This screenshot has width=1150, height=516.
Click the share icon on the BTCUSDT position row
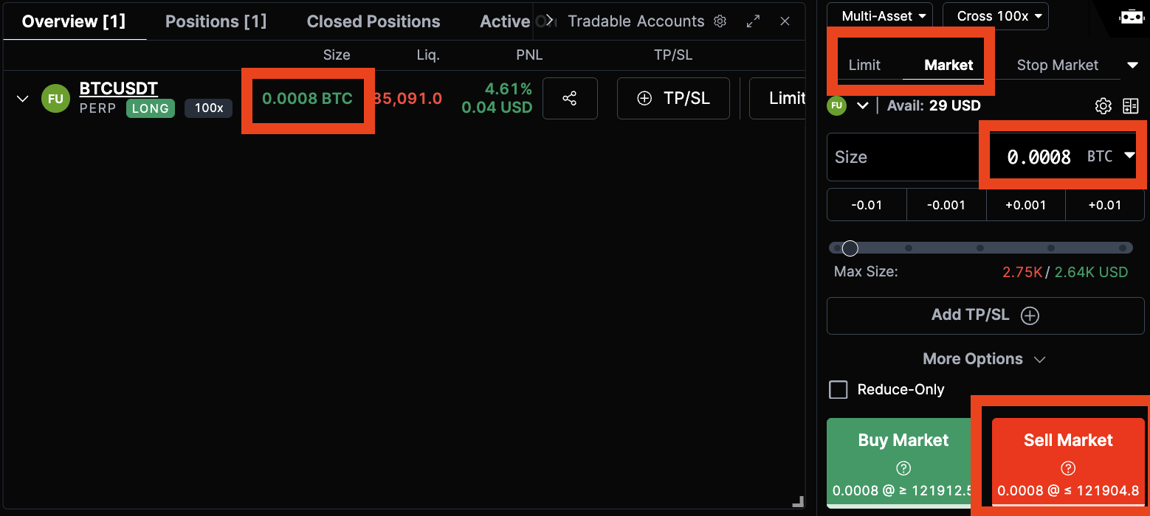(570, 98)
